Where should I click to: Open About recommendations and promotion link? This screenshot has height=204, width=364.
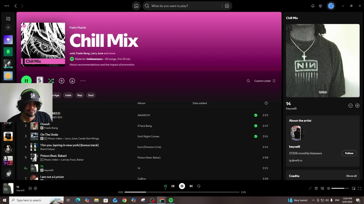[102, 65]
